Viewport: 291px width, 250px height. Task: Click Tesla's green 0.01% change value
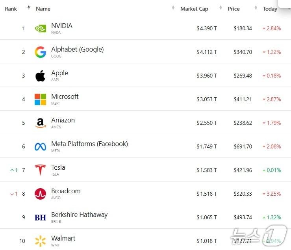click(x=273, y=170)
